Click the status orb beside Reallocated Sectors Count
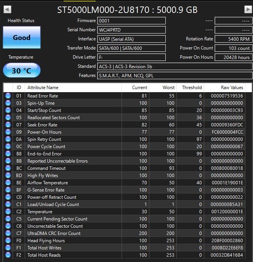 (x=8, y=118)
